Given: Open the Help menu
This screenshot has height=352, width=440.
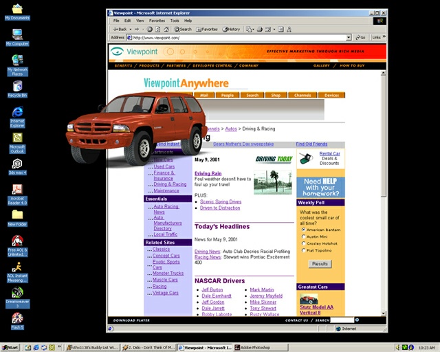Looking at the screenshot, I should (188, 21).
